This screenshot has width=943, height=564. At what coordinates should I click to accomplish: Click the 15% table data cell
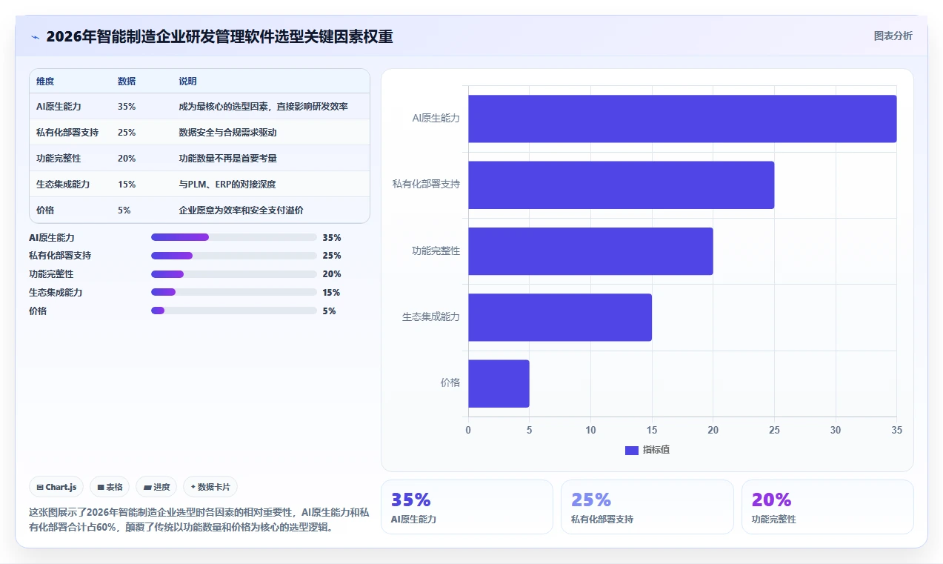pos(127,185)
